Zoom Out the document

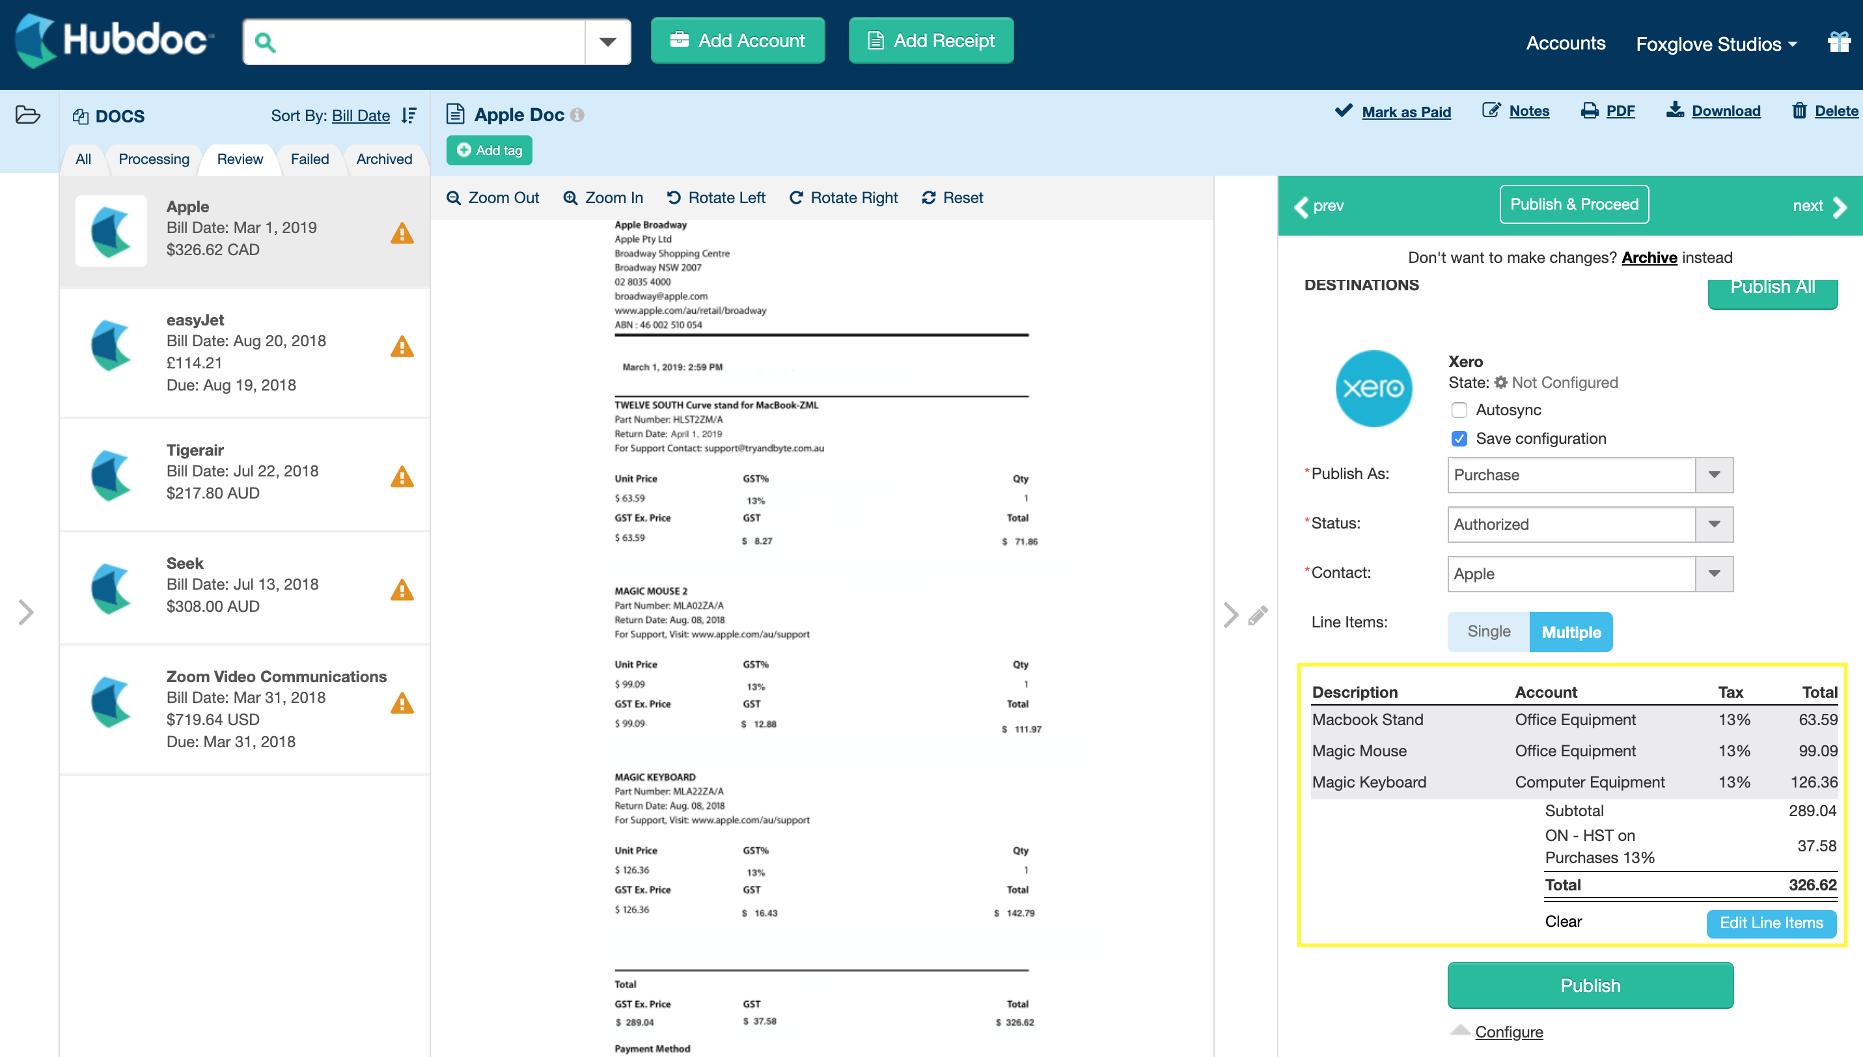(492, 197)
